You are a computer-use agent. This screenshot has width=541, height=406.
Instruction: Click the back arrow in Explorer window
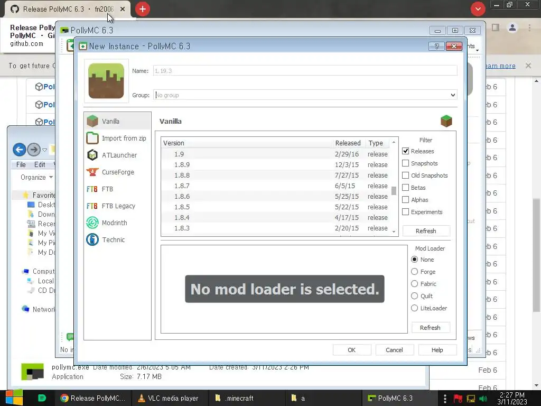coord(20,150)
